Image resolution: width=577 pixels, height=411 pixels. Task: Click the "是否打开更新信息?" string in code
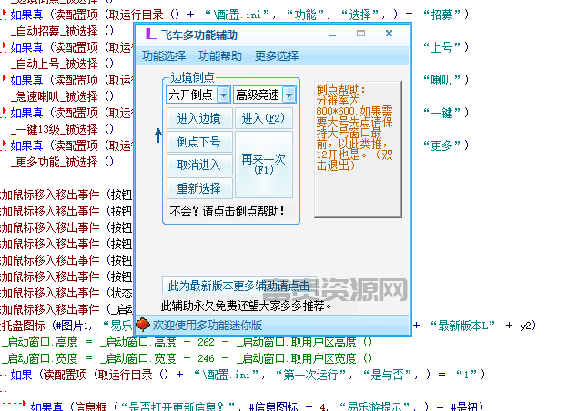pyautogui.click(x=178, y=406)
